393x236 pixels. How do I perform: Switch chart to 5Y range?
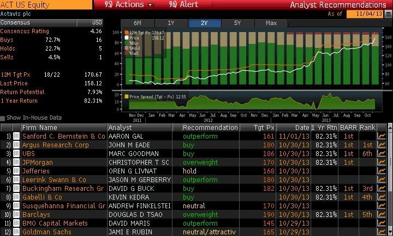click(x=237, y=23)
